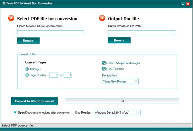This screenshot has width=193, height=131.
Task: Open the Default Font dropdown arrow
Action: pos(136,81)
